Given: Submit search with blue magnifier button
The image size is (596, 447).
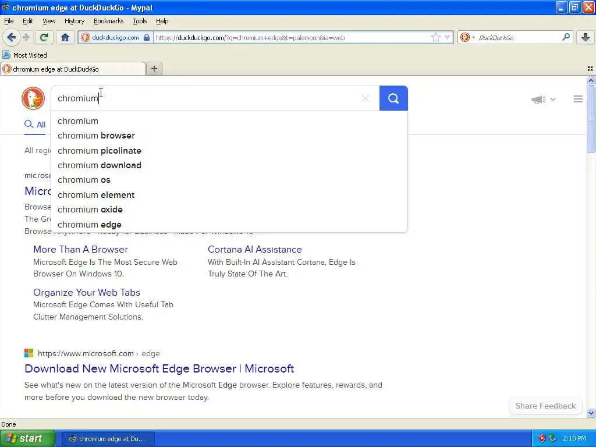Looking at the screenshot, I should point(393,98).
